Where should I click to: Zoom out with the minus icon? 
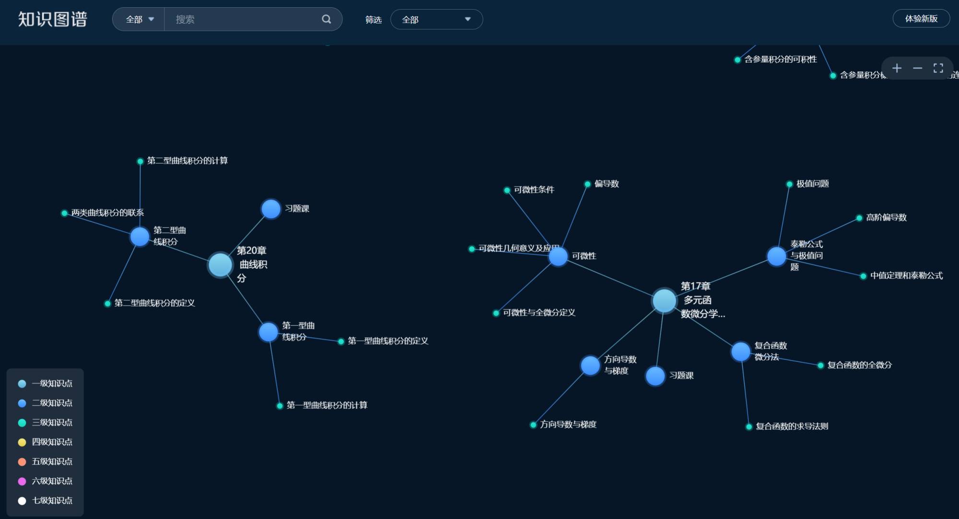tap(917, 68)
